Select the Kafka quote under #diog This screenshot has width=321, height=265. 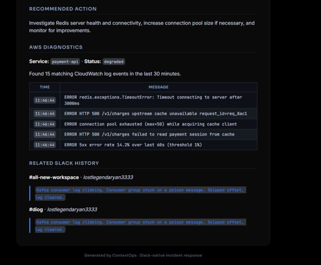click(x=140, y=226)
